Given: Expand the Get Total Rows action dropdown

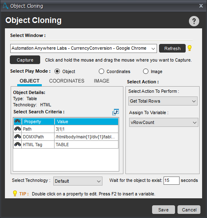Looking at the screenshot, I should coord(163,101).
